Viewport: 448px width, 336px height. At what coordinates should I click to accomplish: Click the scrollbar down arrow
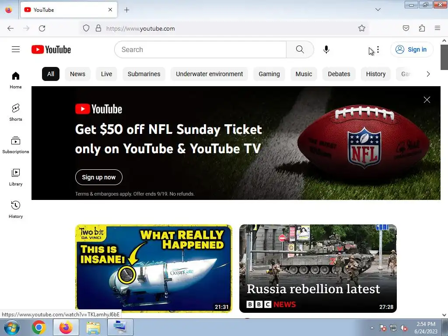tap(444, 315)
